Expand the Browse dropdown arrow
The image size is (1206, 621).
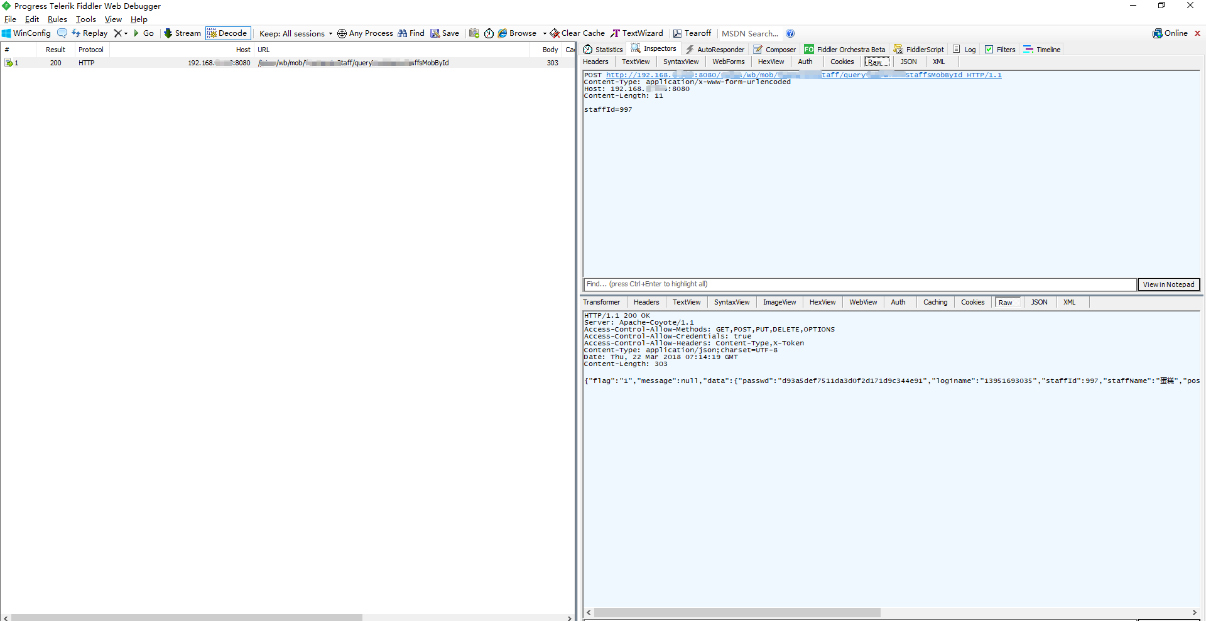(x=545, y=33)
